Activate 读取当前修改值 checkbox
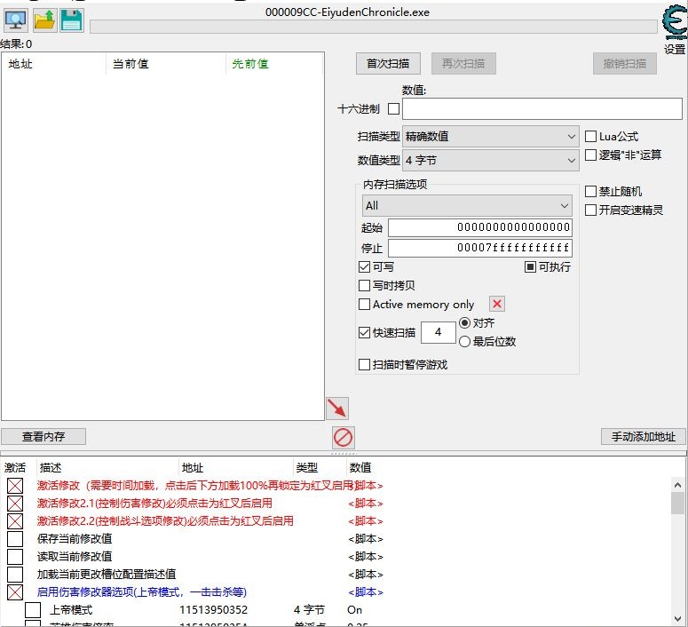 15,556
